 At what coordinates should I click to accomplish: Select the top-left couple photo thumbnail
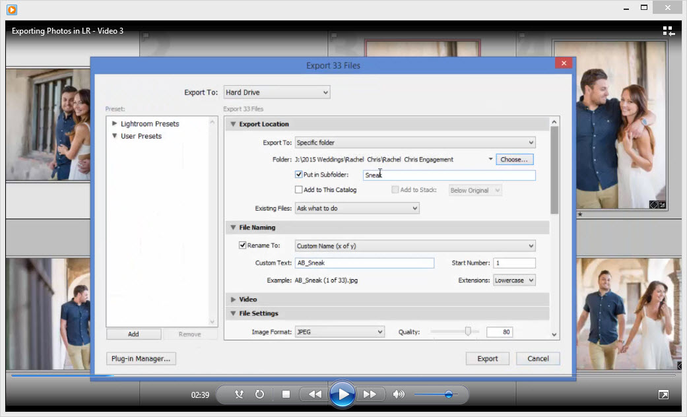tap(48, 125)
